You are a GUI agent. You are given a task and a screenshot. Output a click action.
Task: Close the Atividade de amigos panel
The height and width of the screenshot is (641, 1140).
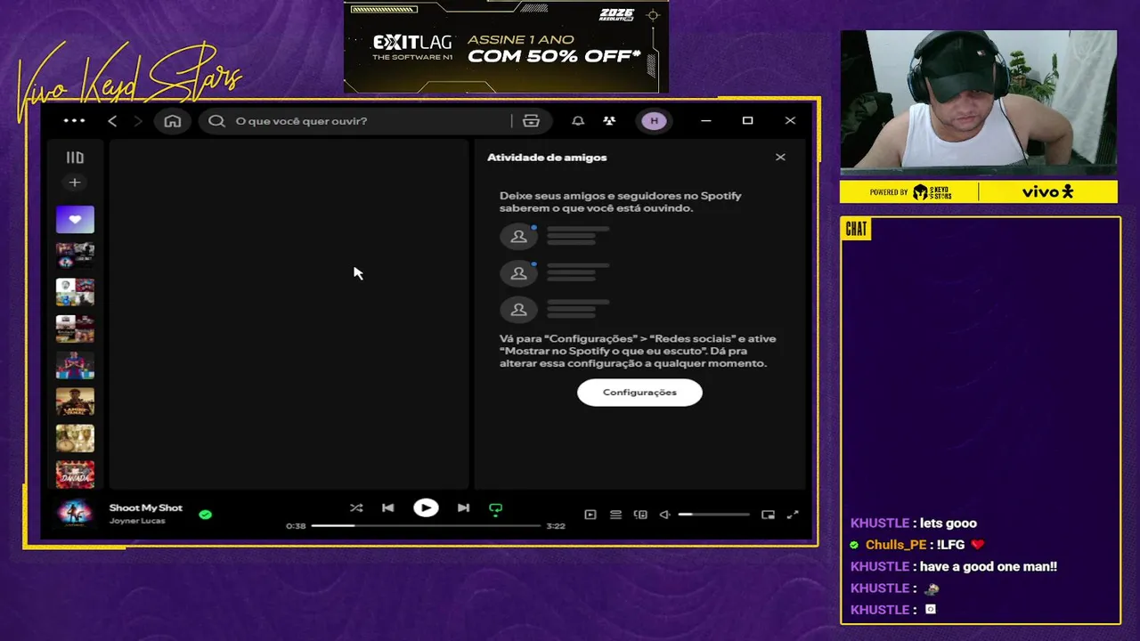point(780,158)
